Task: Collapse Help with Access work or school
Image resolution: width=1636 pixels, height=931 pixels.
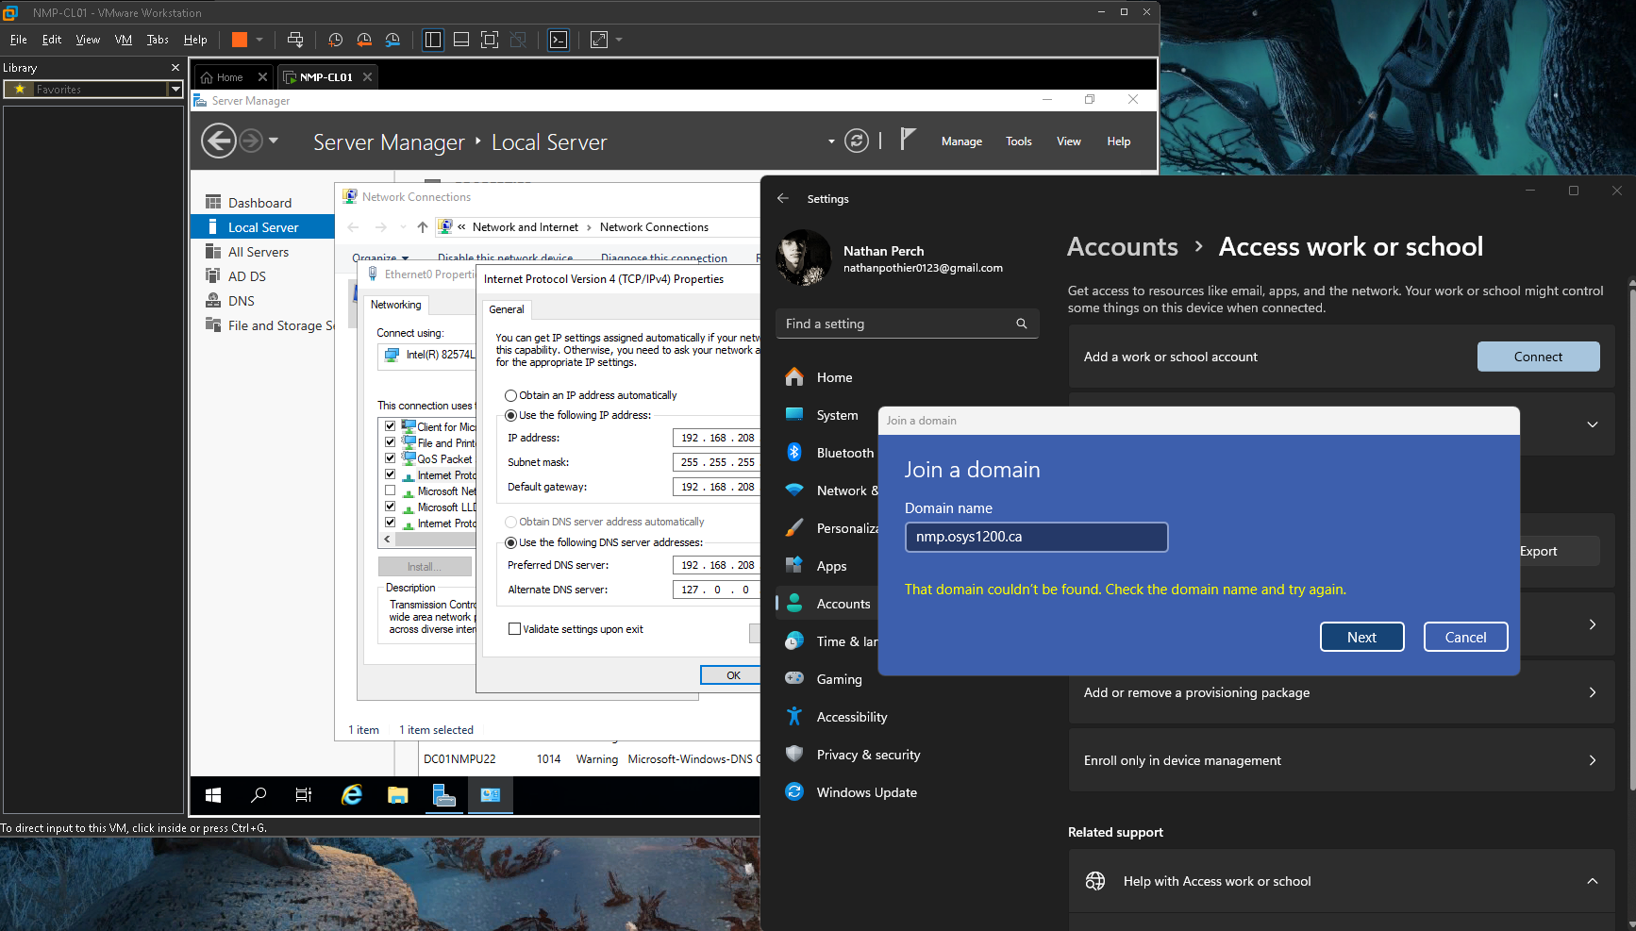Action: [1592, 881]
